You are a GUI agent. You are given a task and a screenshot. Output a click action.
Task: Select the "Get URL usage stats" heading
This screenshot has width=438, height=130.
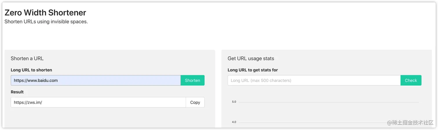click(x=251, y=58)
